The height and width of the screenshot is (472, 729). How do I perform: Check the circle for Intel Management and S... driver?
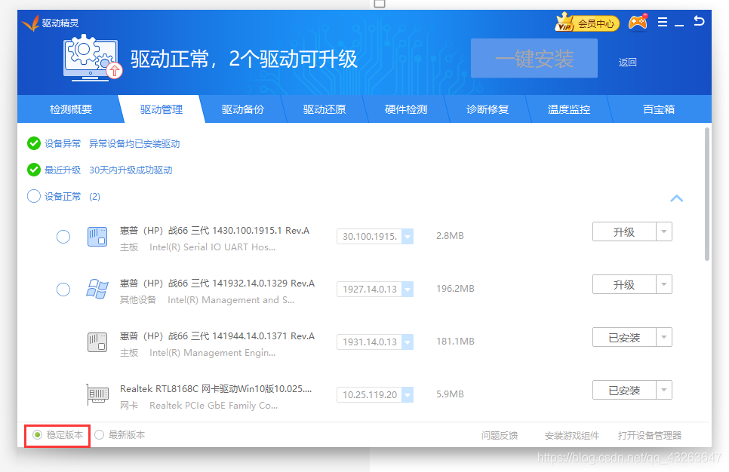click(63, 290)
